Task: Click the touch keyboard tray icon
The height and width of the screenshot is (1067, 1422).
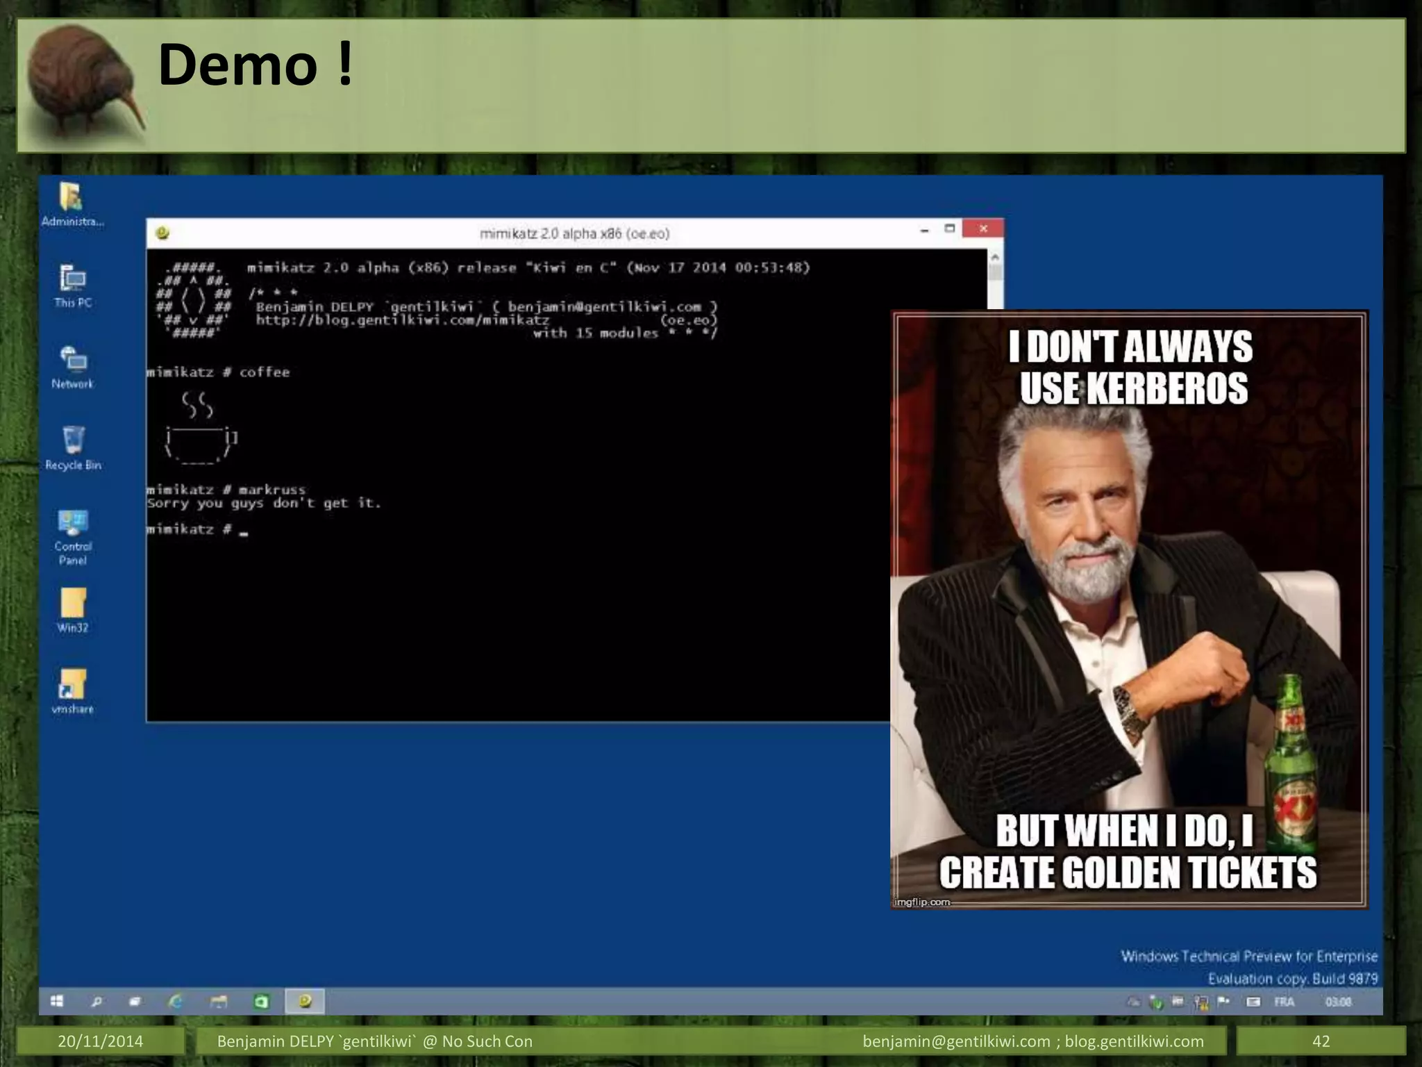Action: coord(1253,1002)
